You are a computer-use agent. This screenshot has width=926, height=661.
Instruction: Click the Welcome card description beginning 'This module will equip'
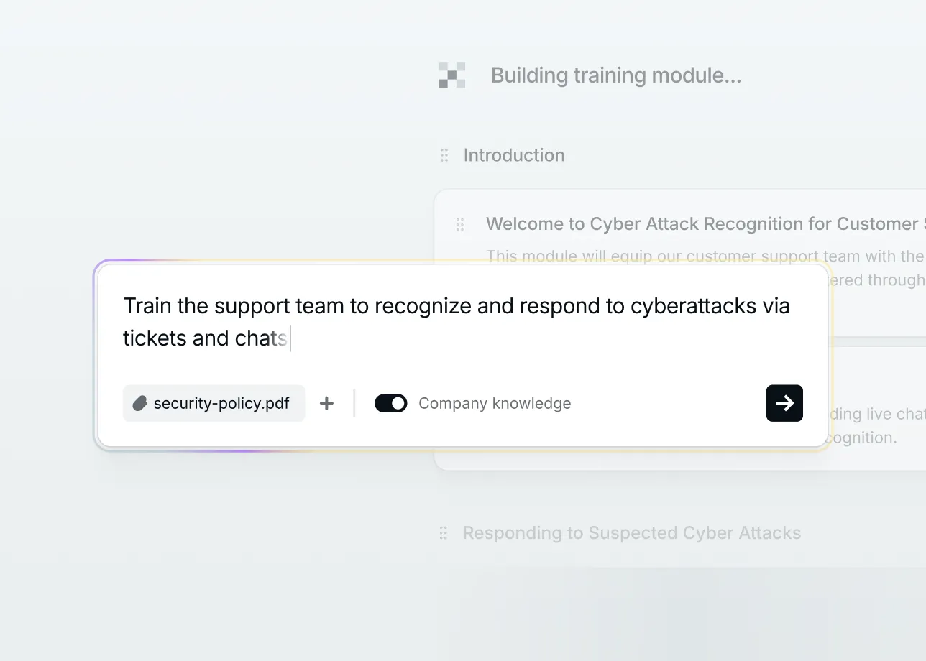pos(705,256)
